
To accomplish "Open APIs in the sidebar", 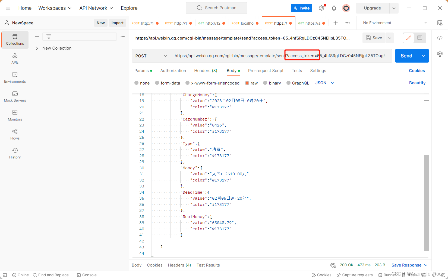I will [15, 59].
